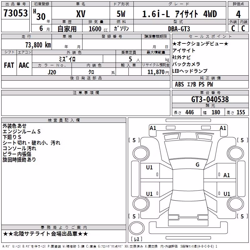Click the 後日発送部品 header
Image resolution: width=250 pixels, height=250 pixels.
click(86, 78)
